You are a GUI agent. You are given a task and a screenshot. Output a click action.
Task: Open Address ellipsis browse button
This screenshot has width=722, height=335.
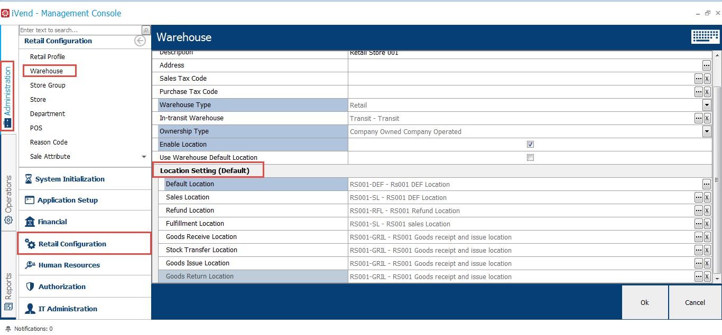point(707,65)
